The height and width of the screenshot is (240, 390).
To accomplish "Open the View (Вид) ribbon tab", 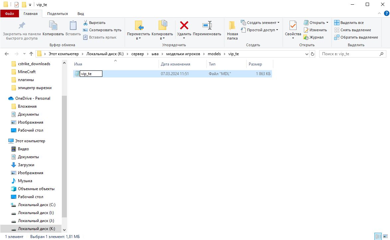I will pos(80,14).
